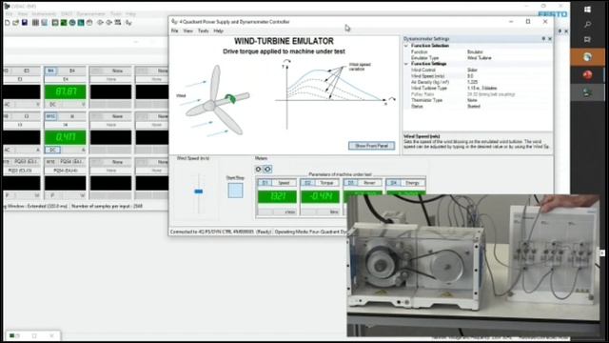Click the Show Front Panel button

pos(371,146)
